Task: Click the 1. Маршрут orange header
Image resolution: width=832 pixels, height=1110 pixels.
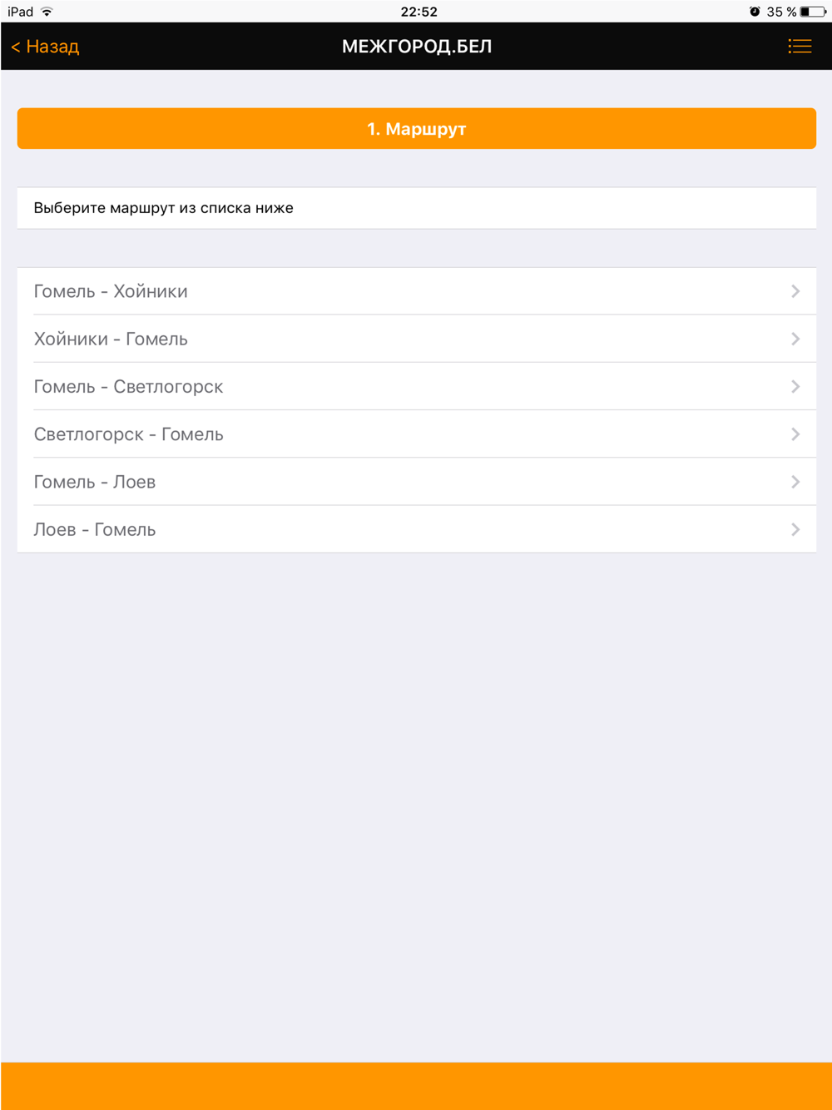Action: coord(416,129)
